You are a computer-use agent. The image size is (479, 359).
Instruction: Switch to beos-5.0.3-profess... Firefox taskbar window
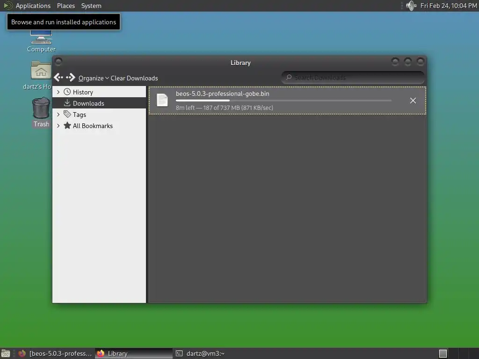point(55,353)
